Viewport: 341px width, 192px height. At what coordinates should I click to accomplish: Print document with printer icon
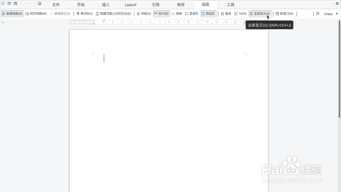(40, 3)
